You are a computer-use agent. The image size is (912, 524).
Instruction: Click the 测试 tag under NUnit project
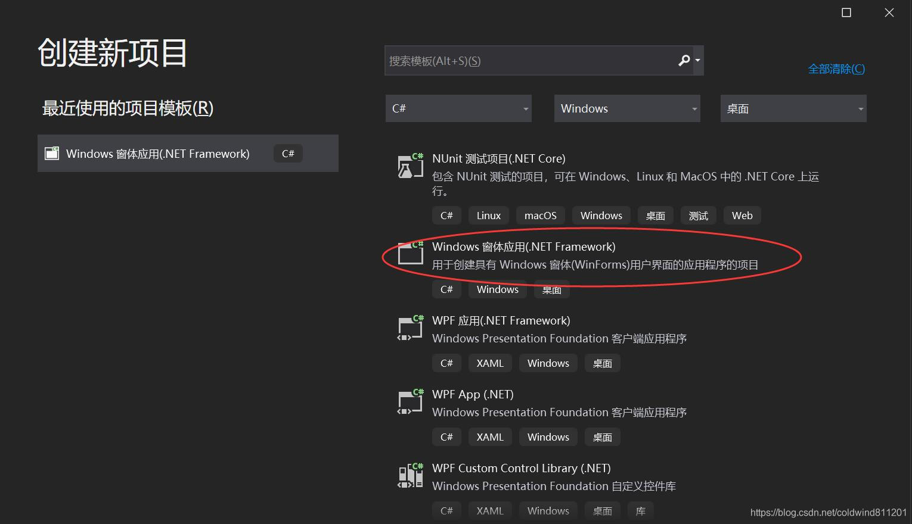coord(698,216)
